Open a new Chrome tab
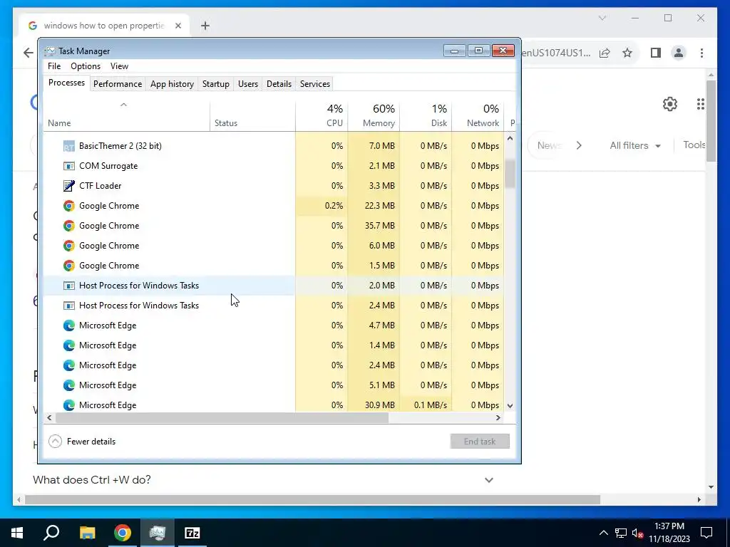The width and height of the screenshot is (730, 547). 205,26
